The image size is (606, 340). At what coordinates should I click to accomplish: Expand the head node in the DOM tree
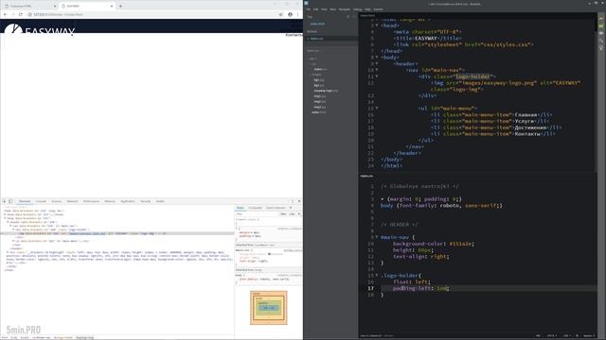click(x=5, y=214)
